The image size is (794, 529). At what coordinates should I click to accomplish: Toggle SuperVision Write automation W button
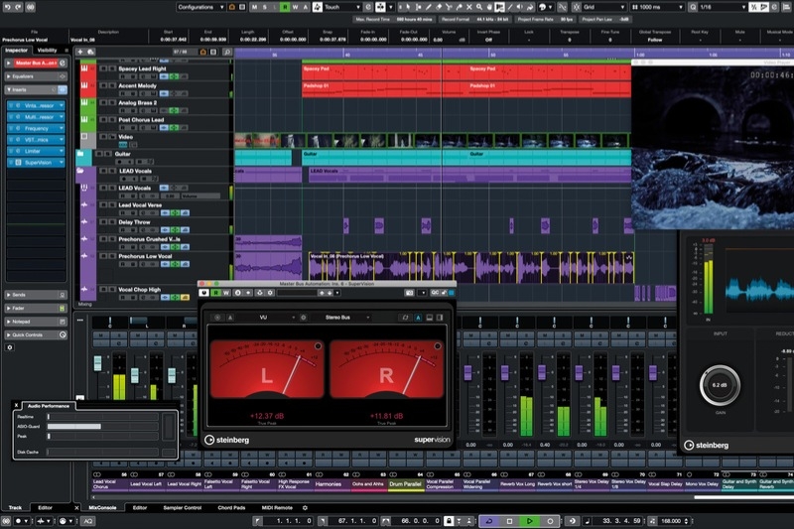click(x=226, y=293)
